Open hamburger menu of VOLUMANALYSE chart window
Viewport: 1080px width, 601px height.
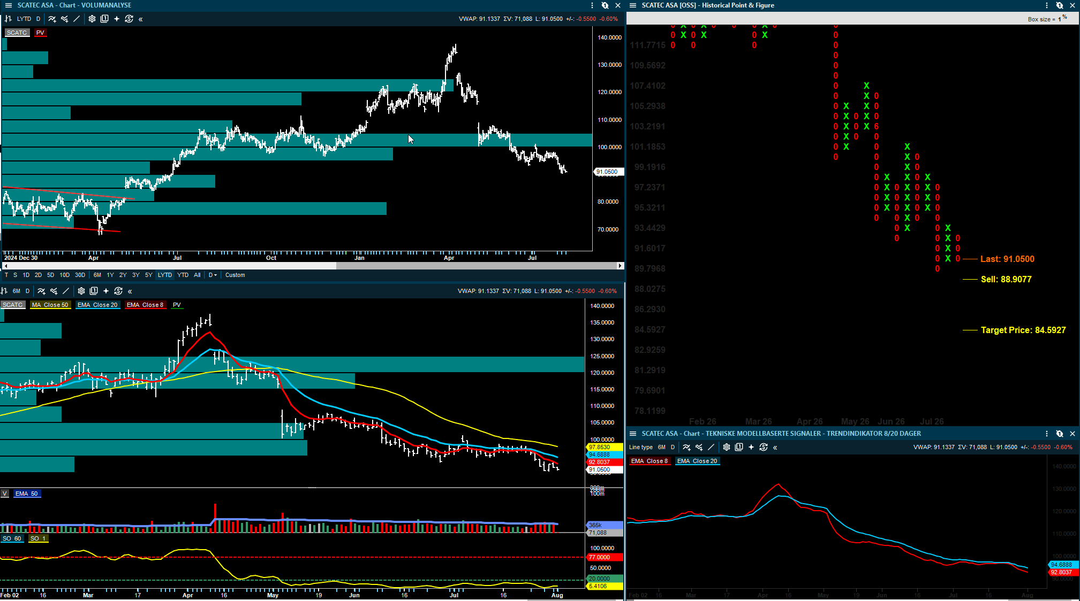click(9, 5)
